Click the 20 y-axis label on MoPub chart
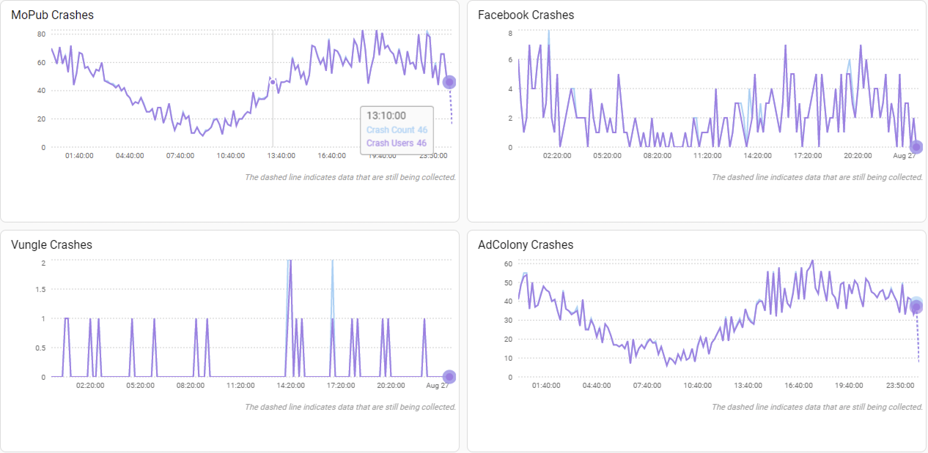Screen dimensions: 928x453 41,119
